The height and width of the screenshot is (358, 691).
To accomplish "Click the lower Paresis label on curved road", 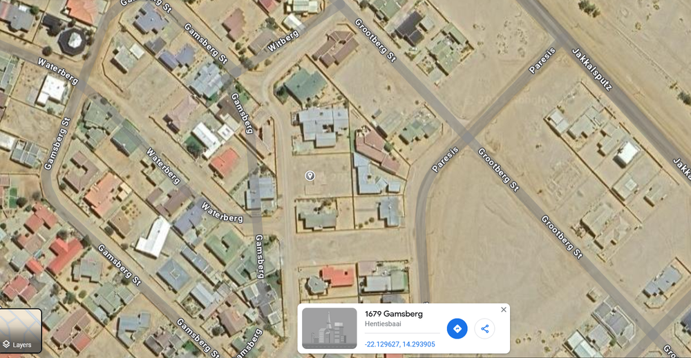I will click(445, 159).
